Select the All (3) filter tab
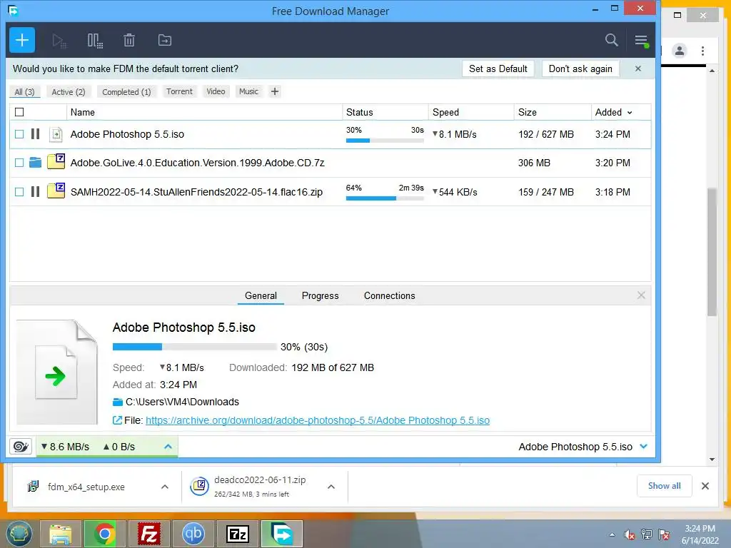Image resolution: width=731 pixels, height=548 pixels. (x=25, y=92)
